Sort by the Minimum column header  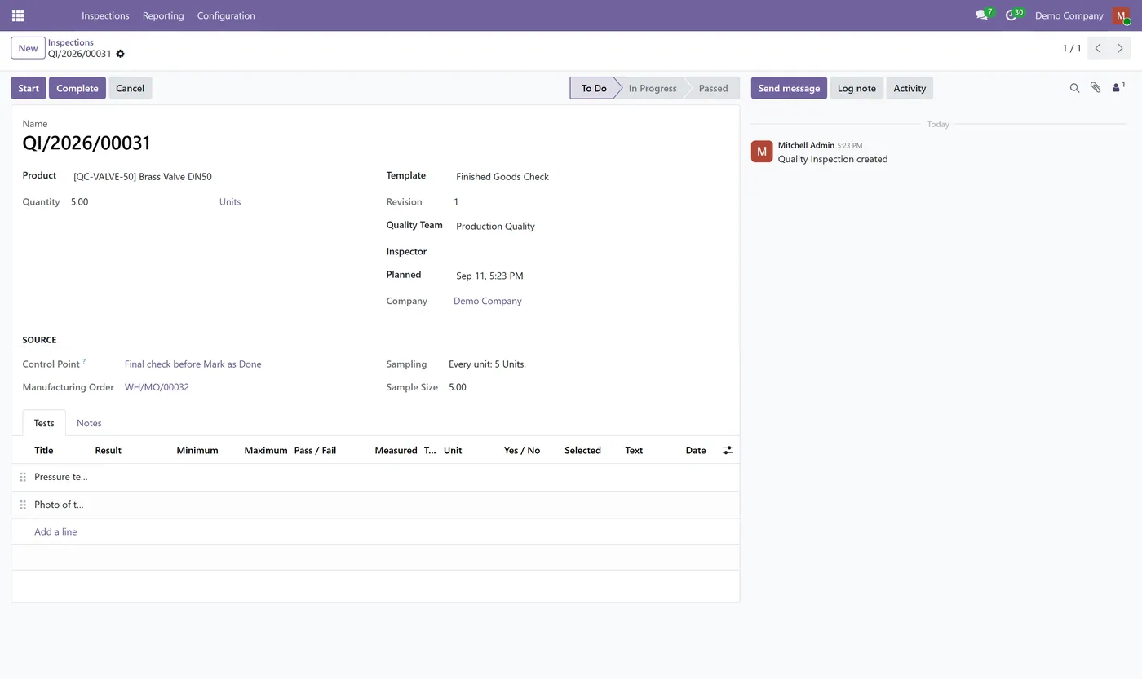tap(197, 450)
